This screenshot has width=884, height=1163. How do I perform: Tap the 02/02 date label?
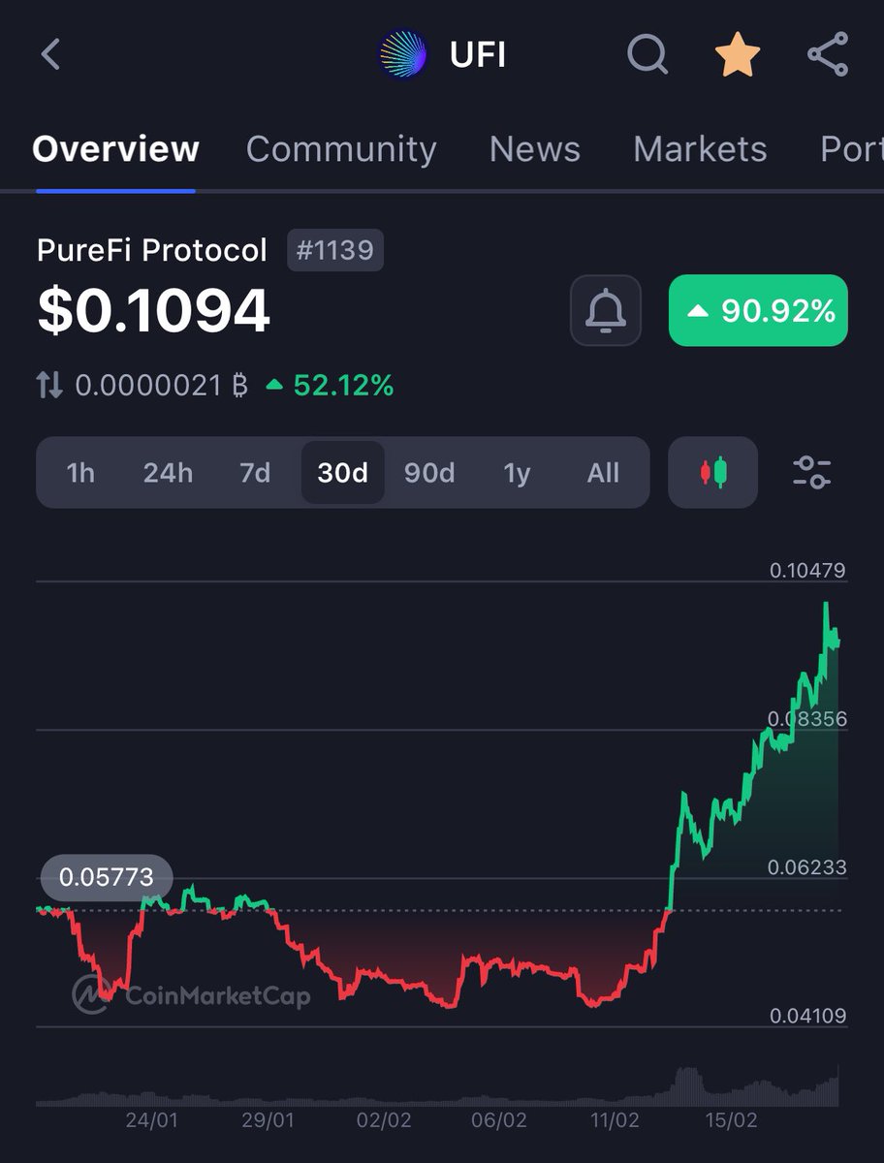click(384, 1119)
